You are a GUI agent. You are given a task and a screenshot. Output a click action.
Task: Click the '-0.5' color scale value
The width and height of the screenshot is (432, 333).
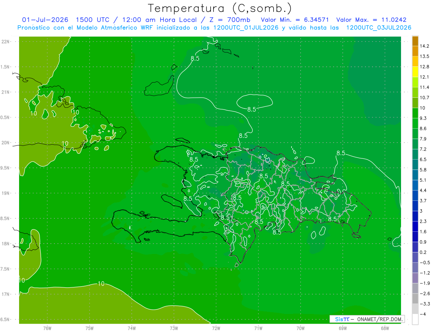point(424,263)
